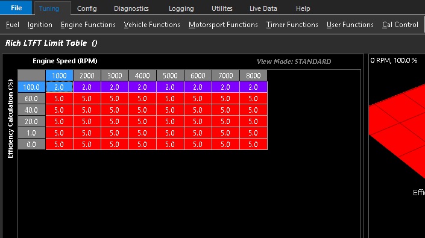Open the User Functions menu
Viewport: 425px width, 238px height.
tap(350, 25)
